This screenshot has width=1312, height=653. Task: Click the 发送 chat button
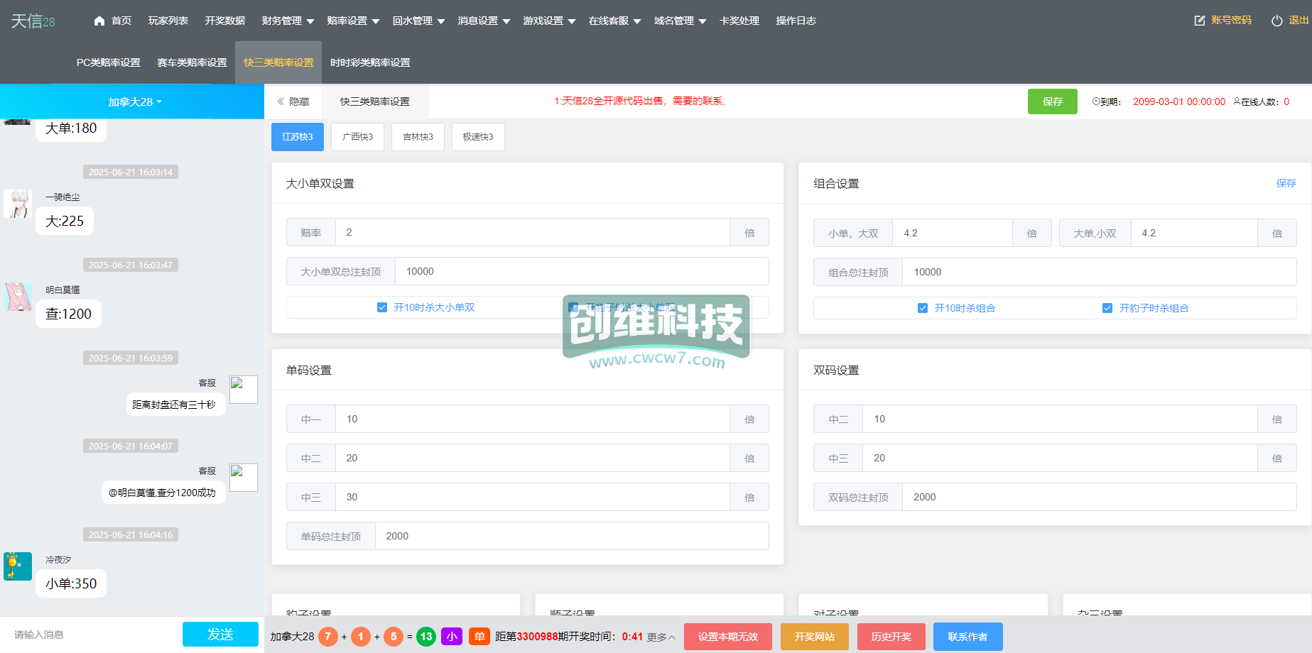(x=220, y=635)
